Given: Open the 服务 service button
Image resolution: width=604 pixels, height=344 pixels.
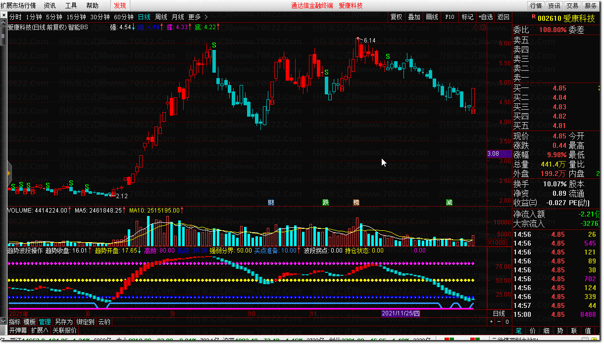Looking at the screenshot, I should [591, 6].
